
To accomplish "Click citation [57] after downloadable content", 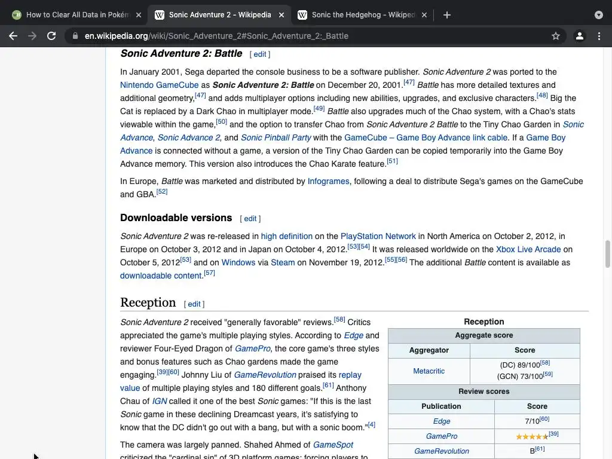I will pyautogui.click(x=209, y=273).
